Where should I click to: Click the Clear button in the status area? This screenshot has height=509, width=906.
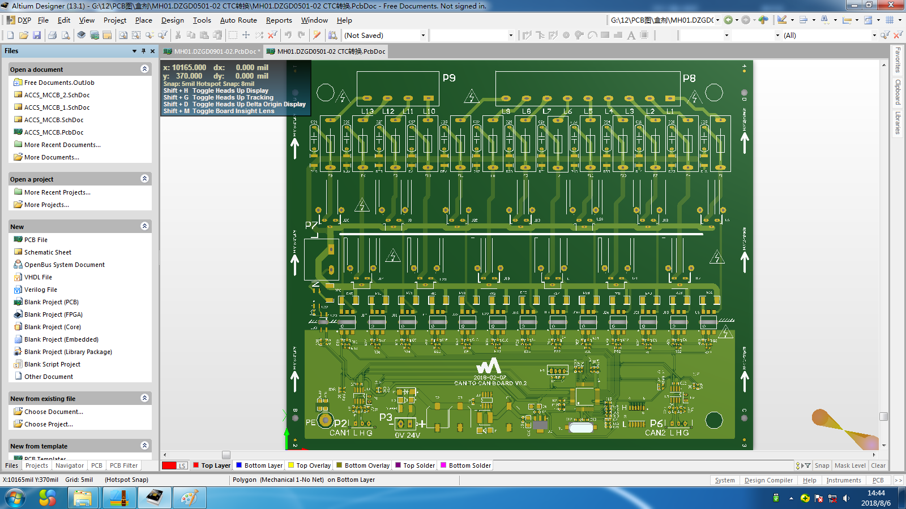point(878,465)
